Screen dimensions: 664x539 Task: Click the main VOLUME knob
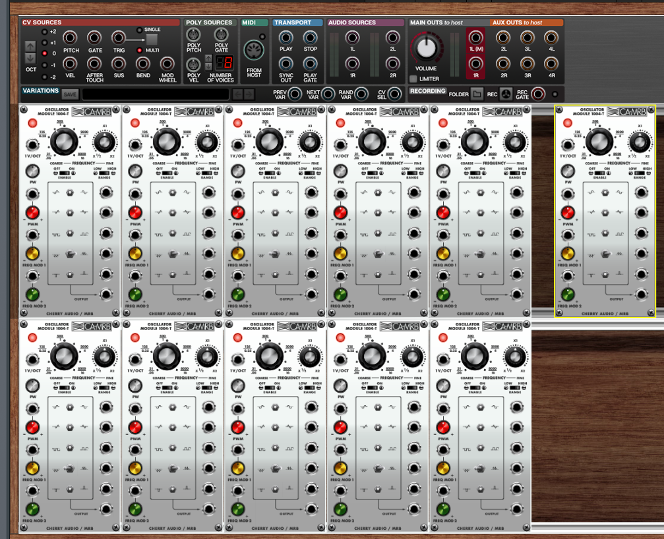coord(427,47)
